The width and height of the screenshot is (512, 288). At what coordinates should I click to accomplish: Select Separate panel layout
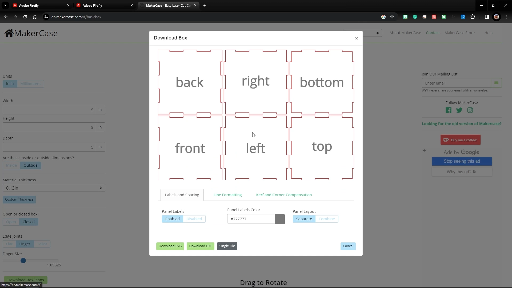304,219
